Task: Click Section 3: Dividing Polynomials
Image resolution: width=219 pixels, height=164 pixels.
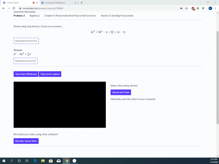Action: (117, 15)
